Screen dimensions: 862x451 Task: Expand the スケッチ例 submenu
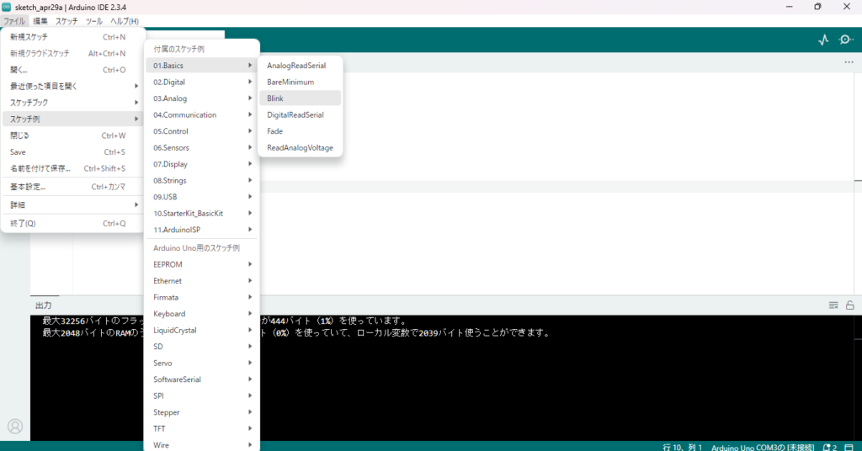[72, 119]
